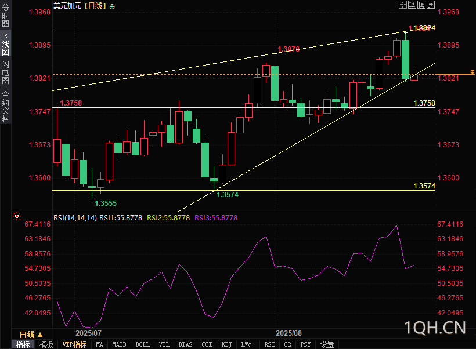Viewport: 476px width, 349px height.
Task: Open the 闪电图 side tab
Action: pos(5,72)
